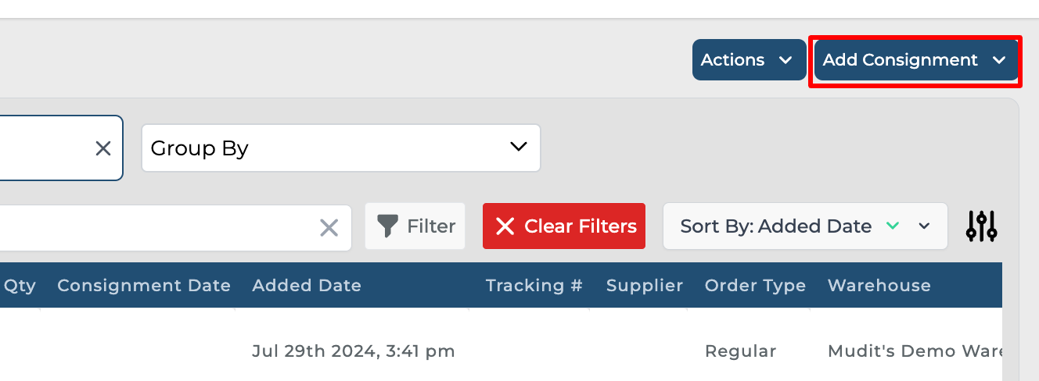1039x381 pixels.
Task: Open the column settings sliders icon
Action: click(981, 226)
